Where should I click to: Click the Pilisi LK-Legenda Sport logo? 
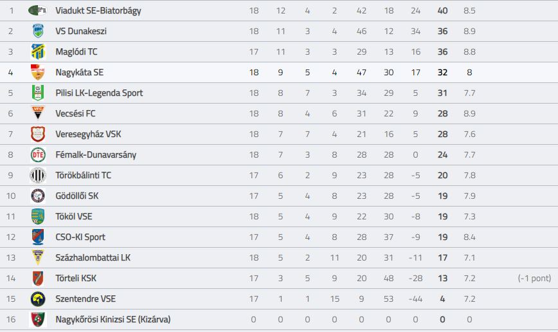point(38,93)
